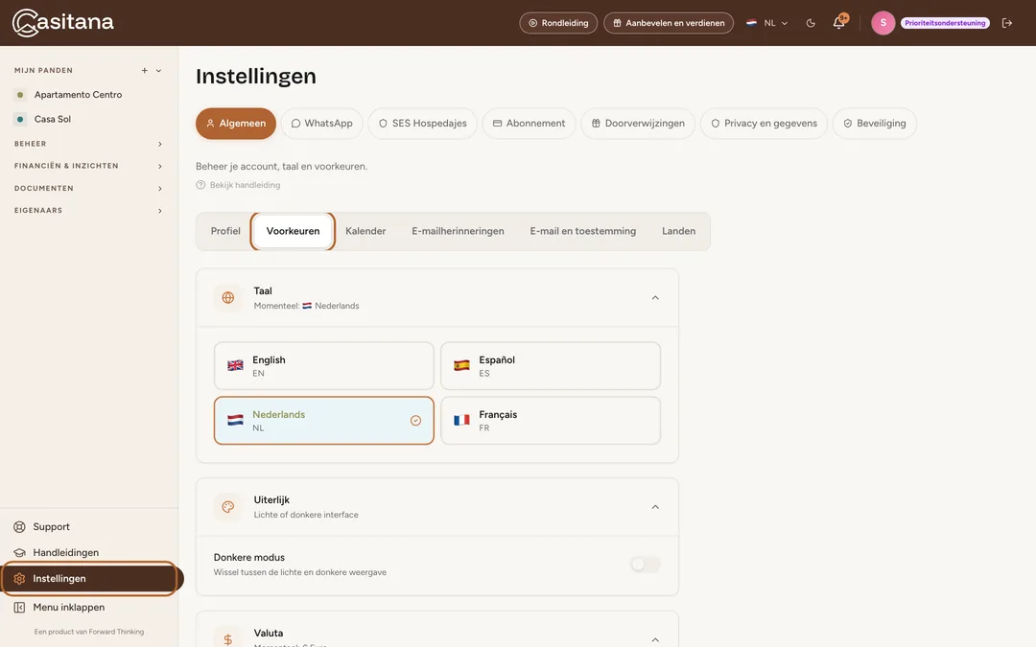The image size is (1036, 647).
Task: Select Français as language
Action: (x=551, y=421)
